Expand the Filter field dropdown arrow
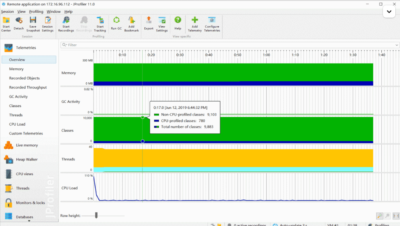 point(397,45)
